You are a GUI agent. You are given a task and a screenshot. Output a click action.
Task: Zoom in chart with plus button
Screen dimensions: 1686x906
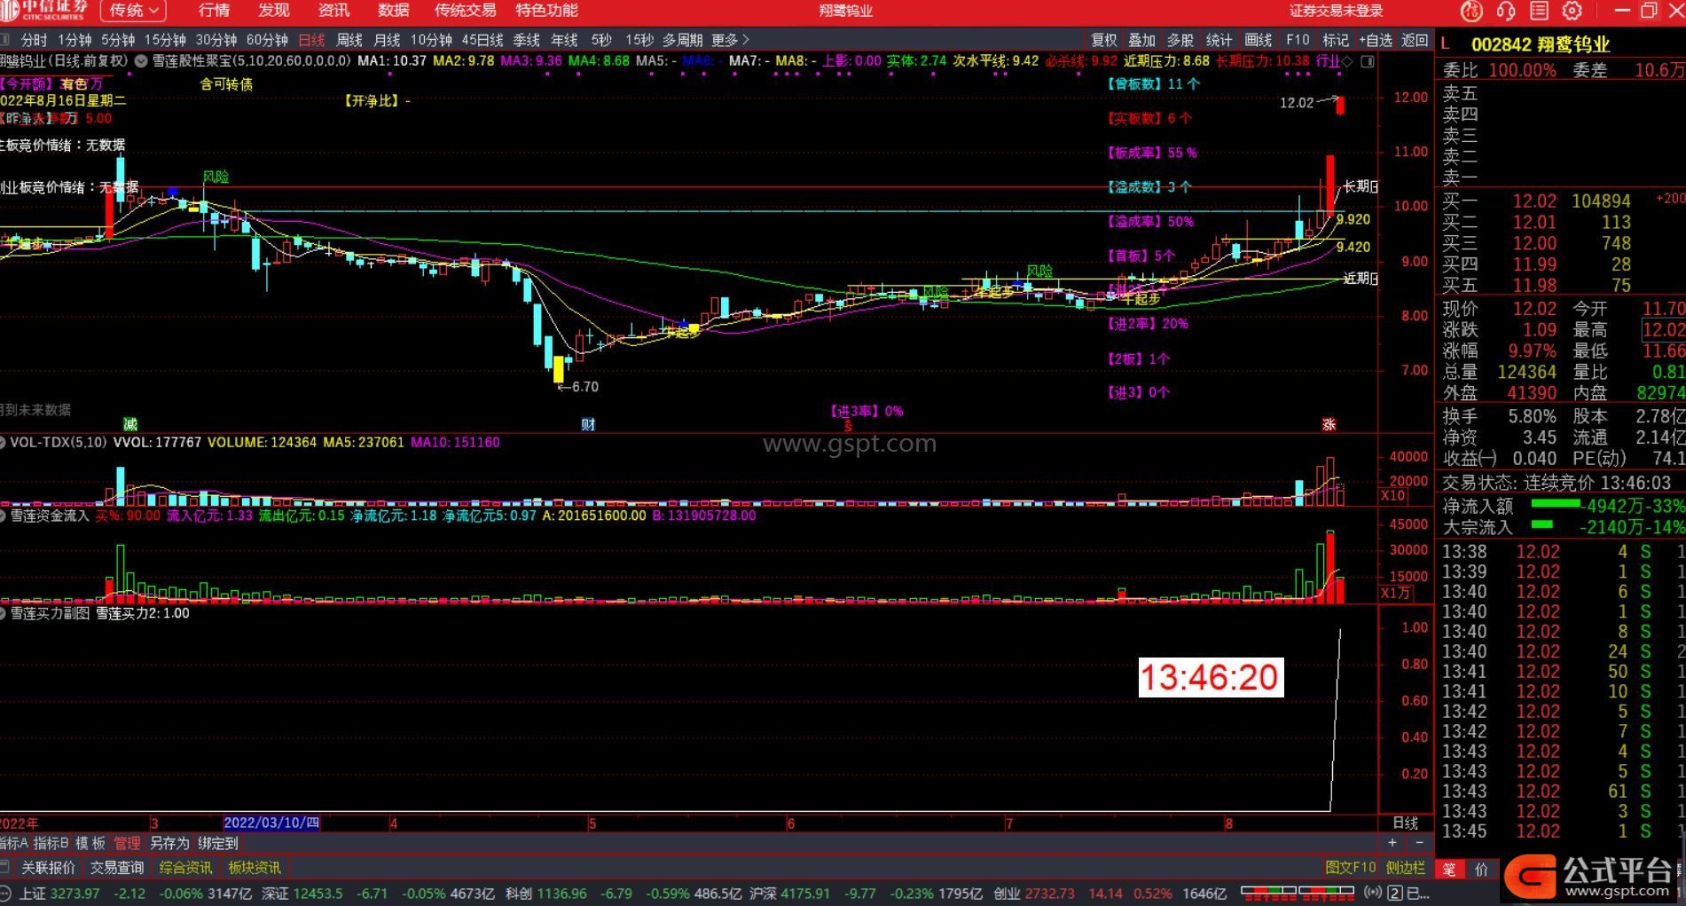[x=1392, y=843]
